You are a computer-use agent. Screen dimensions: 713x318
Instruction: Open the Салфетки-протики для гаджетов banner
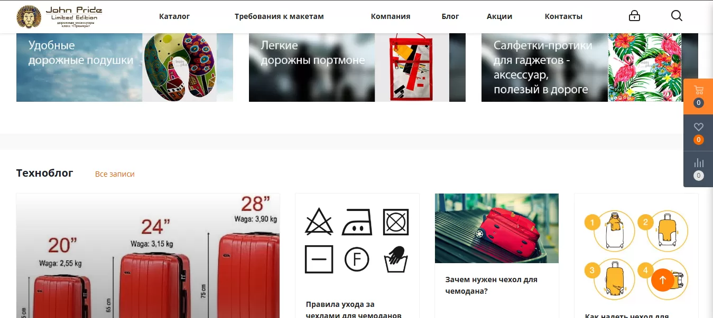[x=590, y=68]
